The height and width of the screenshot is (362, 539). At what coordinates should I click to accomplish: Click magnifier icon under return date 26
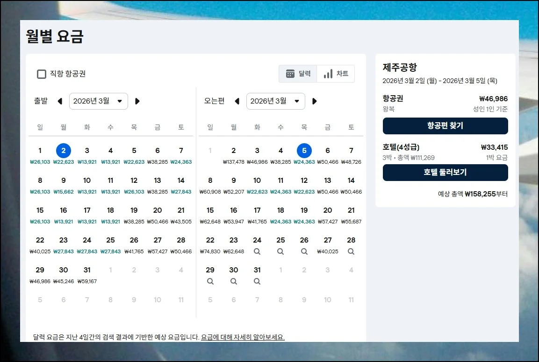pos(304,251)
